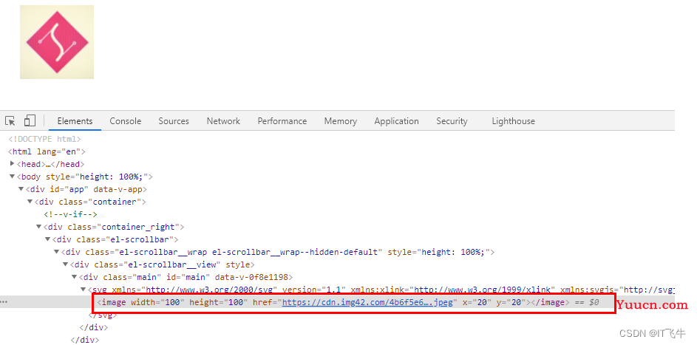Screen dimensions: 697x345
Task: Select the x="20" attribute
Action: 477,302
